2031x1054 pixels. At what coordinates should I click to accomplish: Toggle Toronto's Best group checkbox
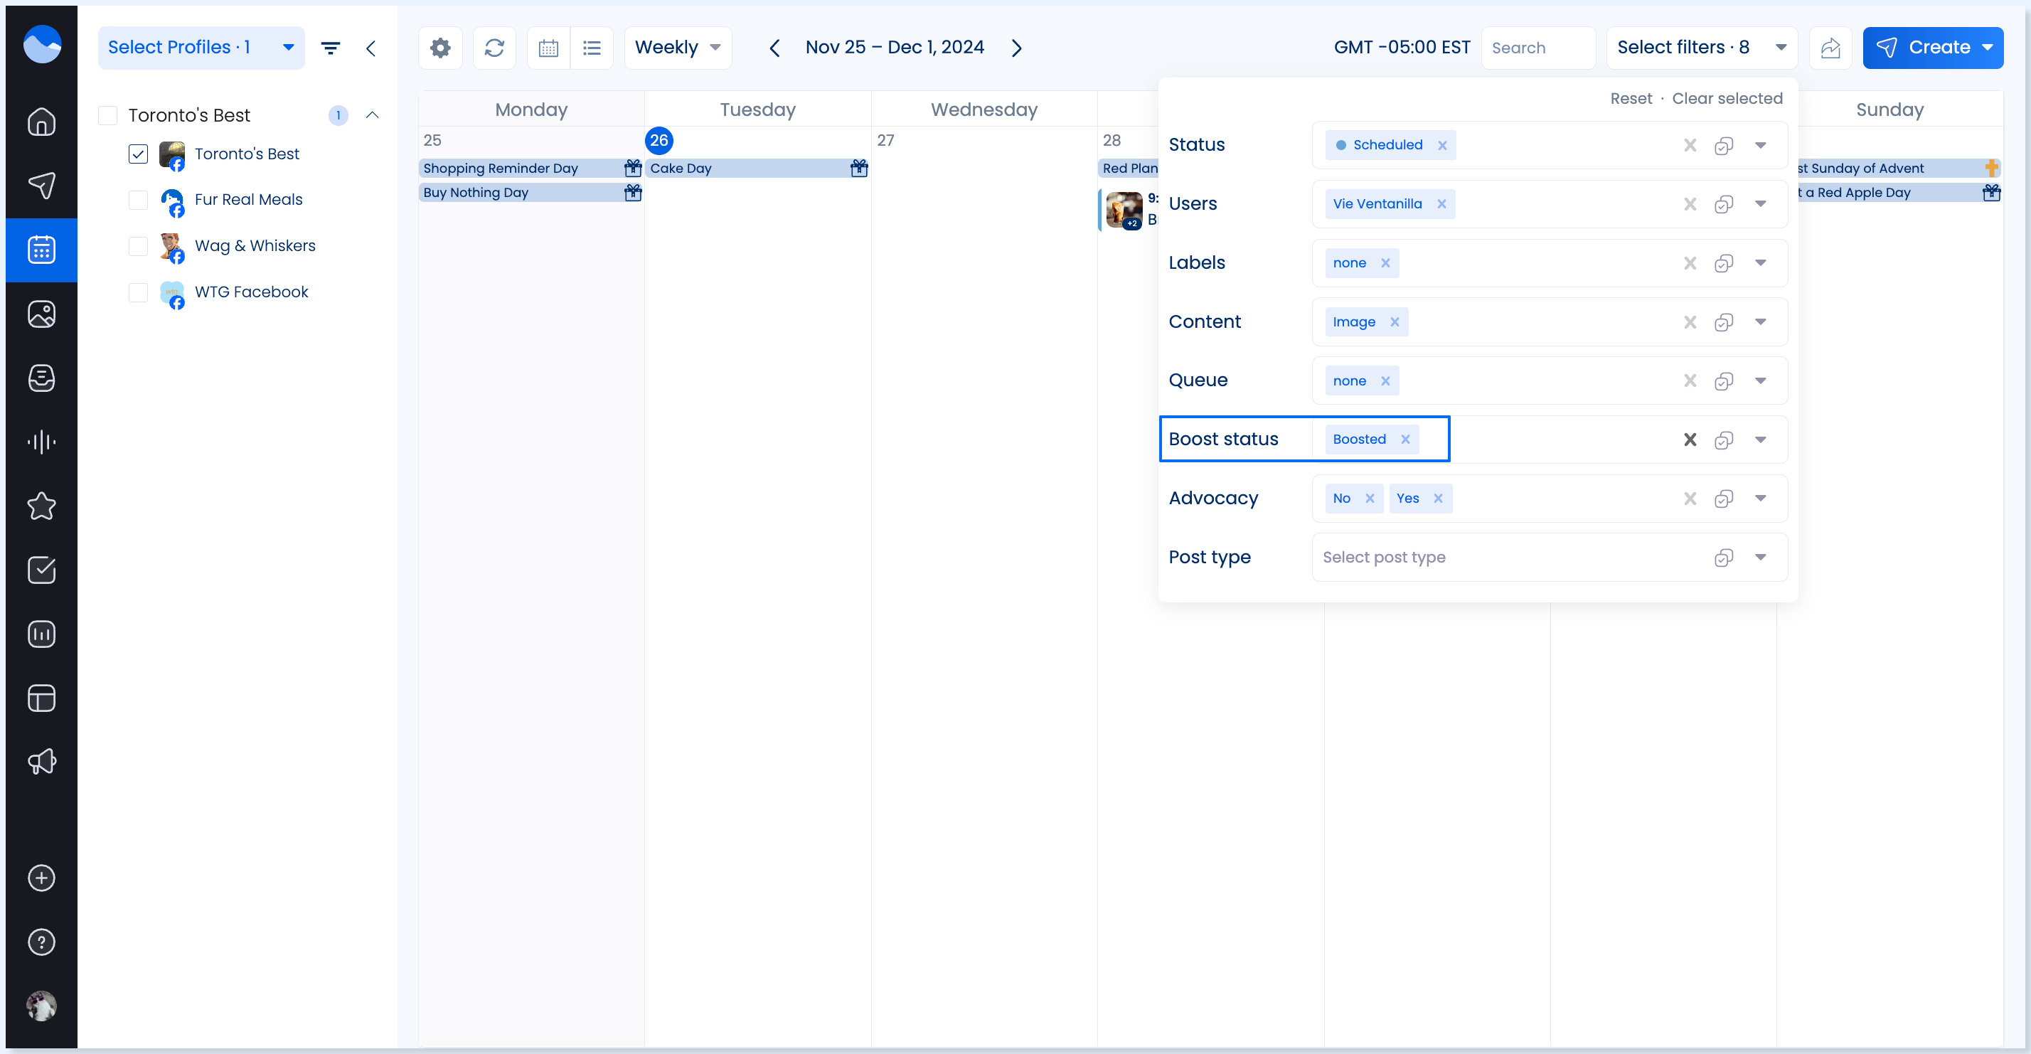[107, 115]
